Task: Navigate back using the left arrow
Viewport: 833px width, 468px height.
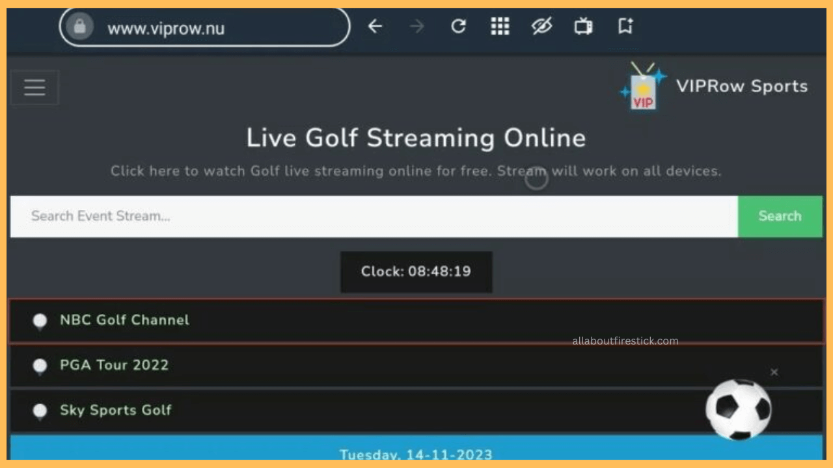Action: click(x=375, y=26)
